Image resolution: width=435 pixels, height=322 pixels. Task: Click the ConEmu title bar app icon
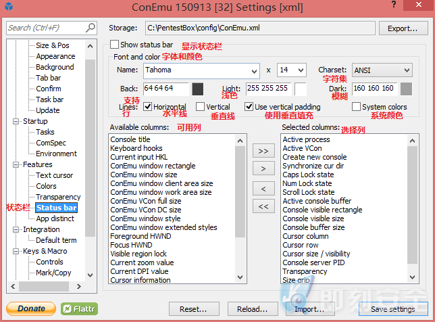click(x=9, y=6)
